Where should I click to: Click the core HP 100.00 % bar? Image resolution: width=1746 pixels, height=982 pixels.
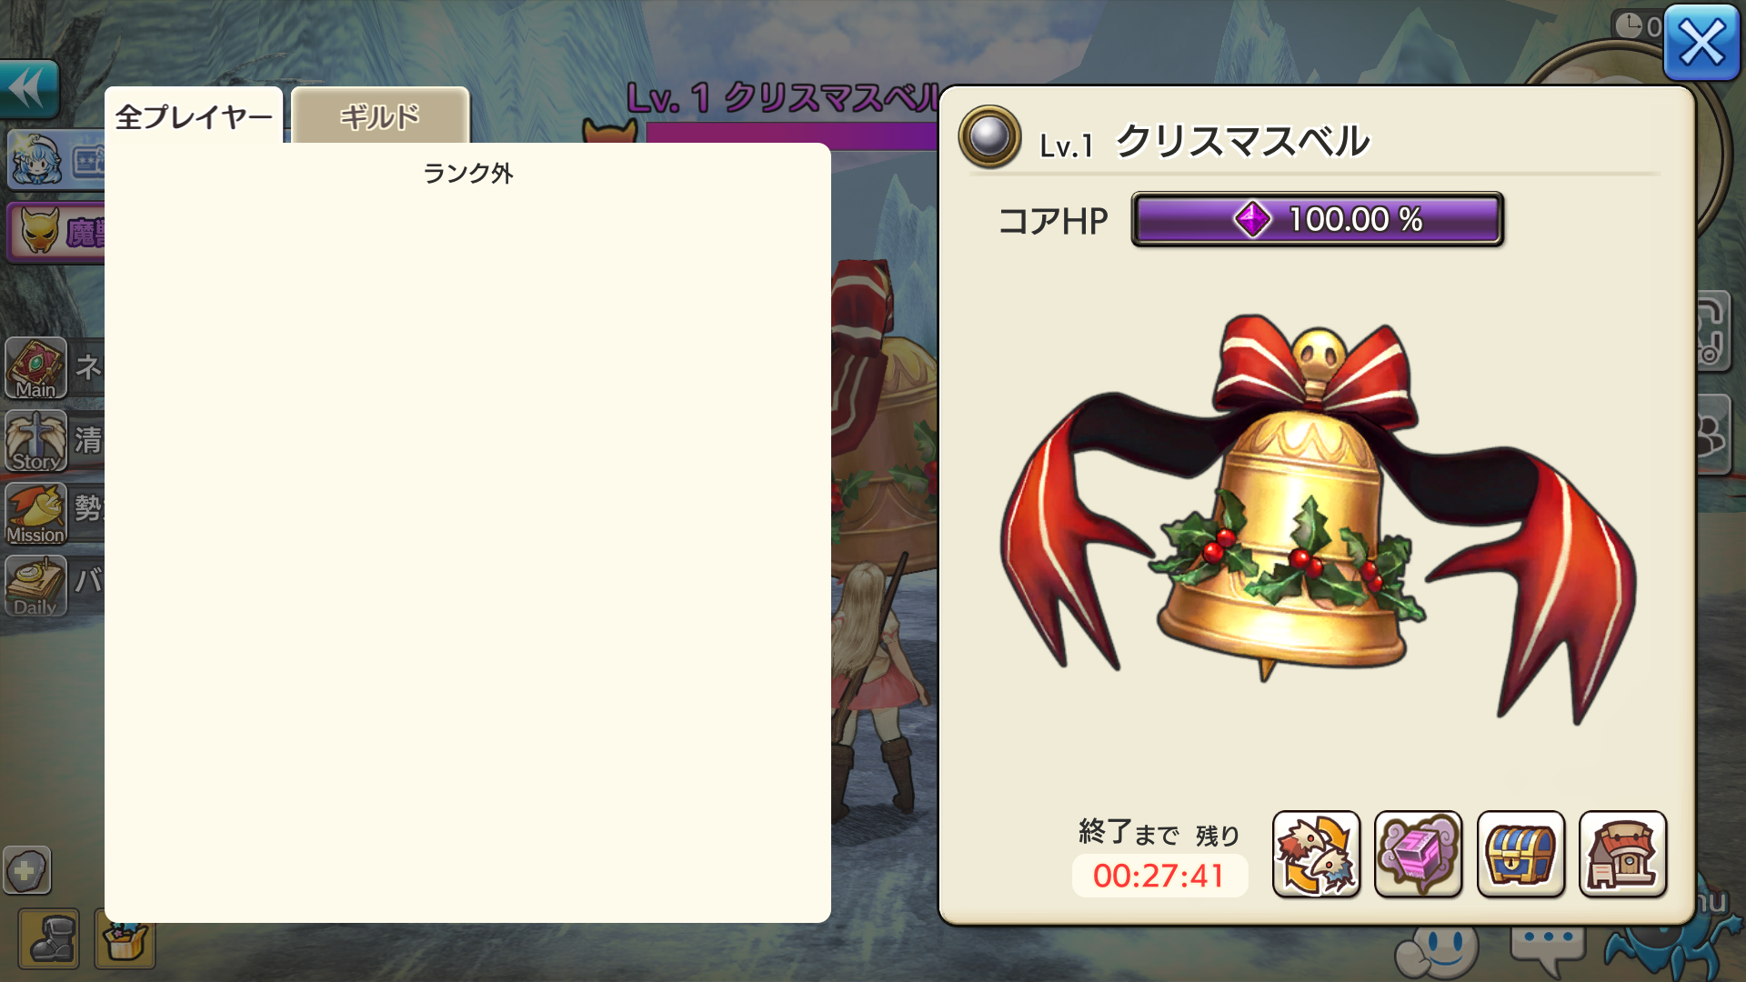coord(1317,219)
